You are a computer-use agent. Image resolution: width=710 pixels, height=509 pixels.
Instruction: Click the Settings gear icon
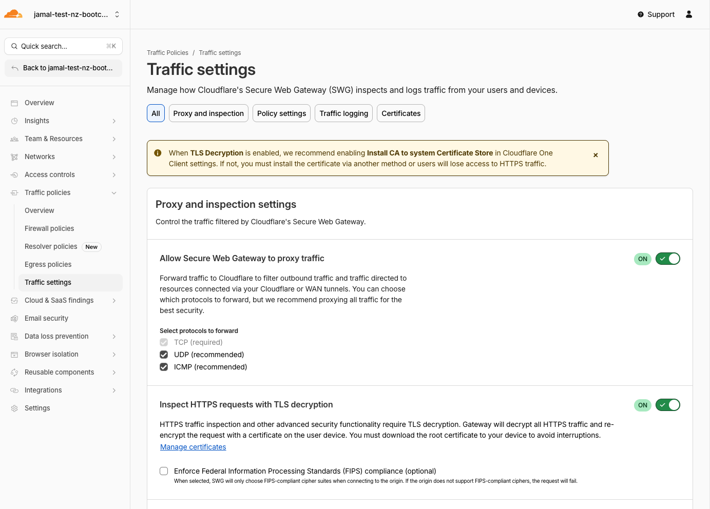14,408
